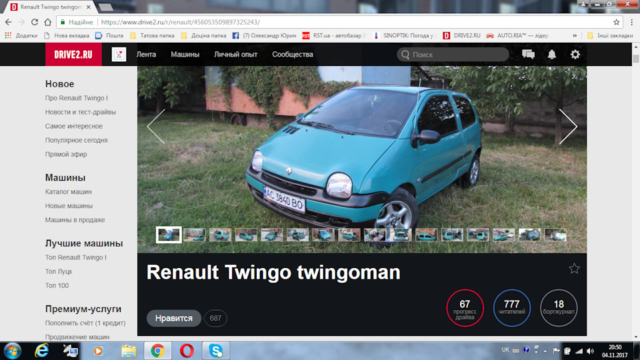
Task: Open Skype from taskbar
Action: [x=216, y=351]
